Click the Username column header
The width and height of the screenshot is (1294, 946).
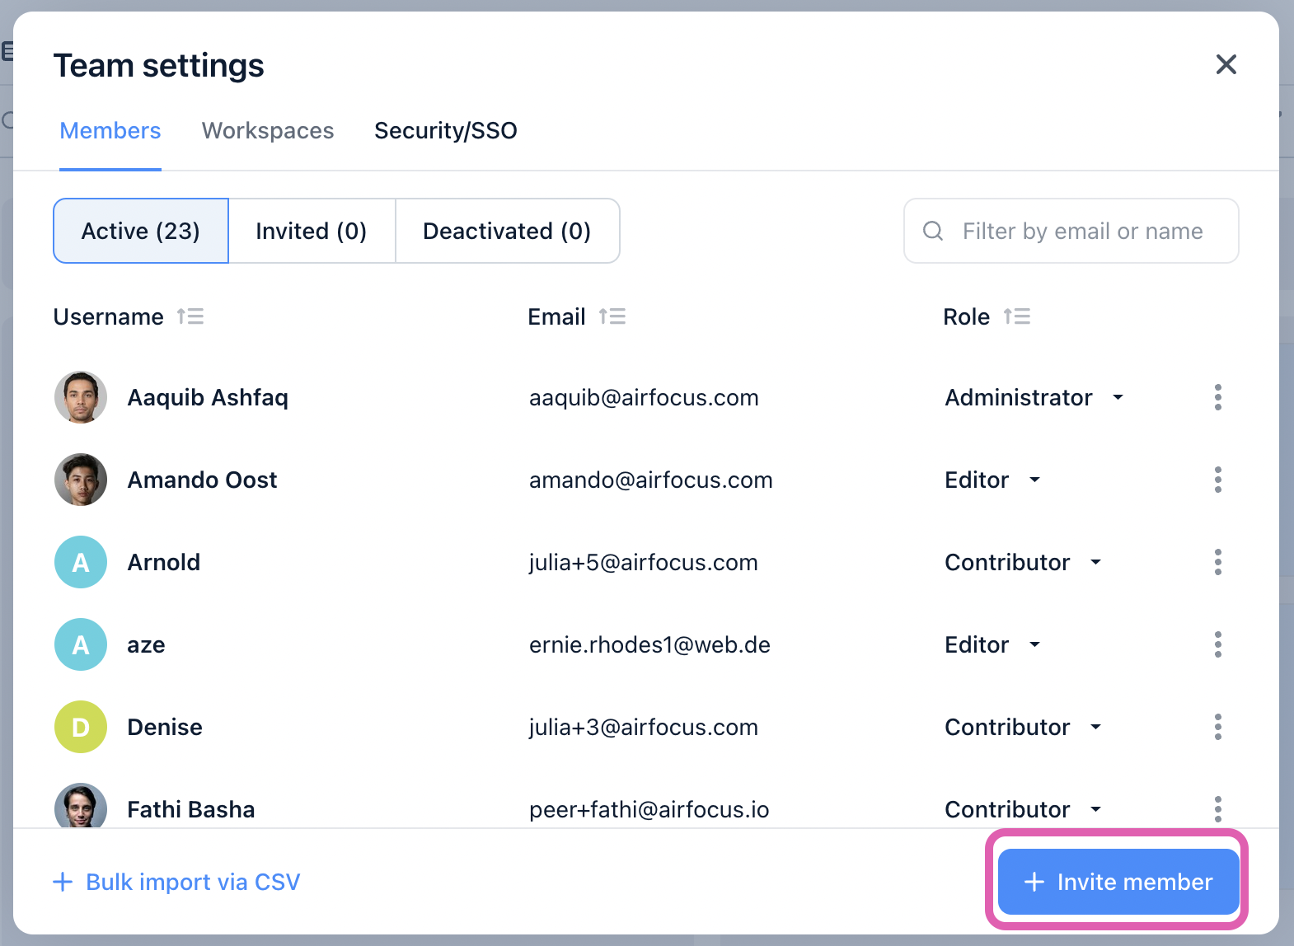109,316
